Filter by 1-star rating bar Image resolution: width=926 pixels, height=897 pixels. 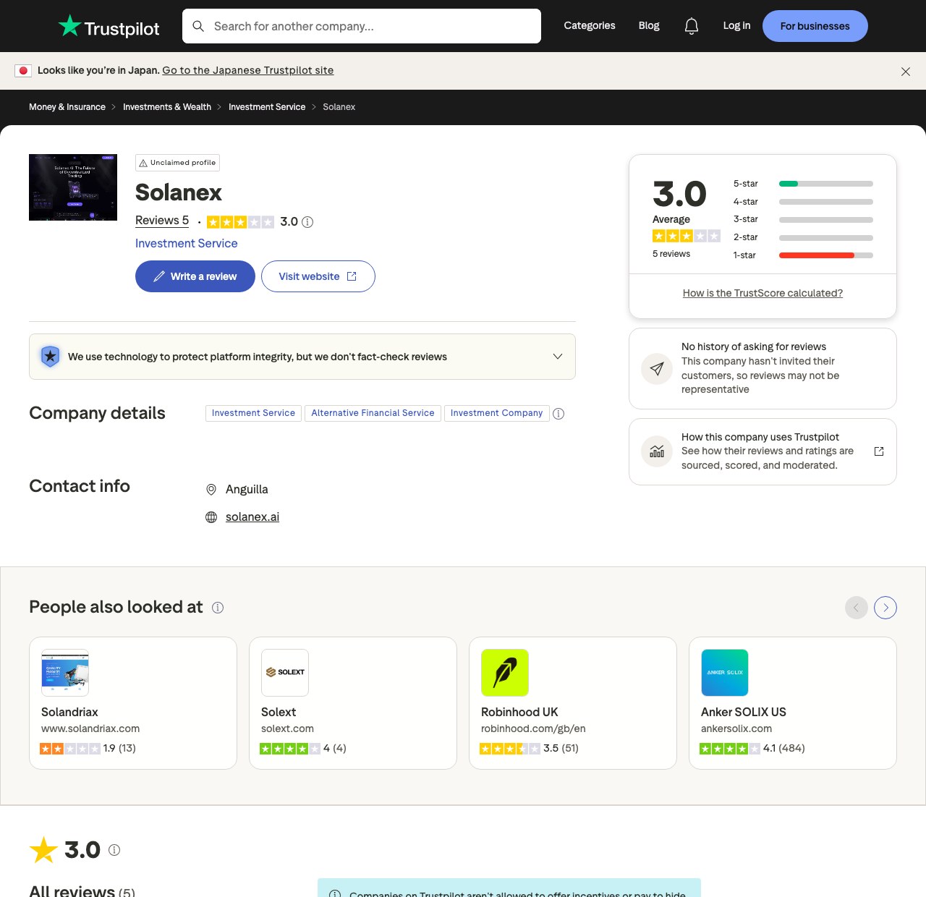pyautogui.click(x=803, y=255)
